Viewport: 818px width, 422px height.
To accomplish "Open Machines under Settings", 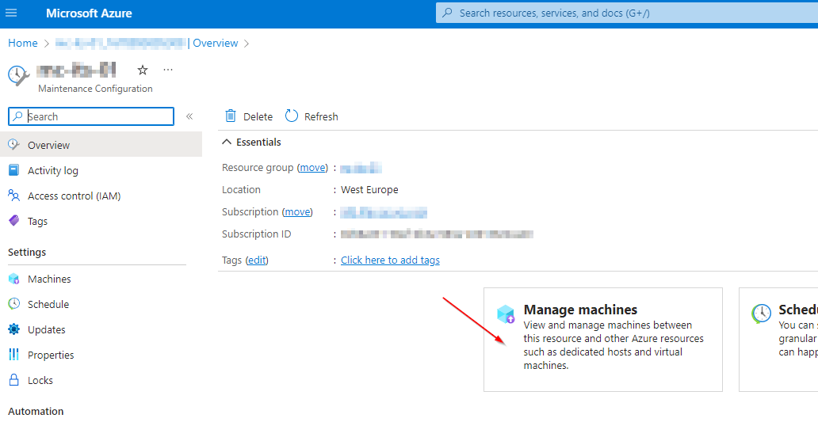I will [x=49, y=279].
